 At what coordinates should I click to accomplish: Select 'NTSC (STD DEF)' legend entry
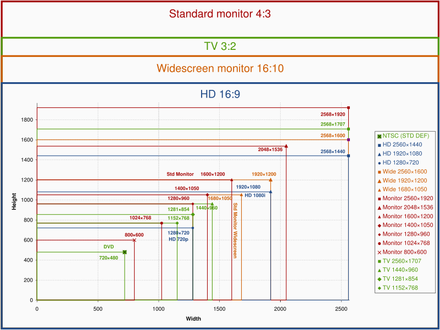pos(403,136)
